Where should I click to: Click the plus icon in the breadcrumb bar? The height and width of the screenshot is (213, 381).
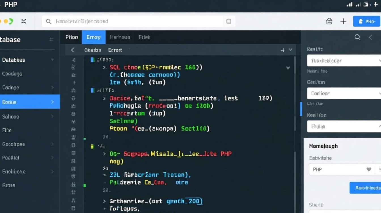tap(283, 50)
